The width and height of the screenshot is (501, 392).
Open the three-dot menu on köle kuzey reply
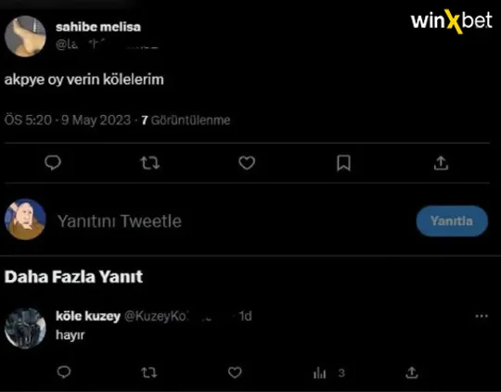tap(482, 316)
